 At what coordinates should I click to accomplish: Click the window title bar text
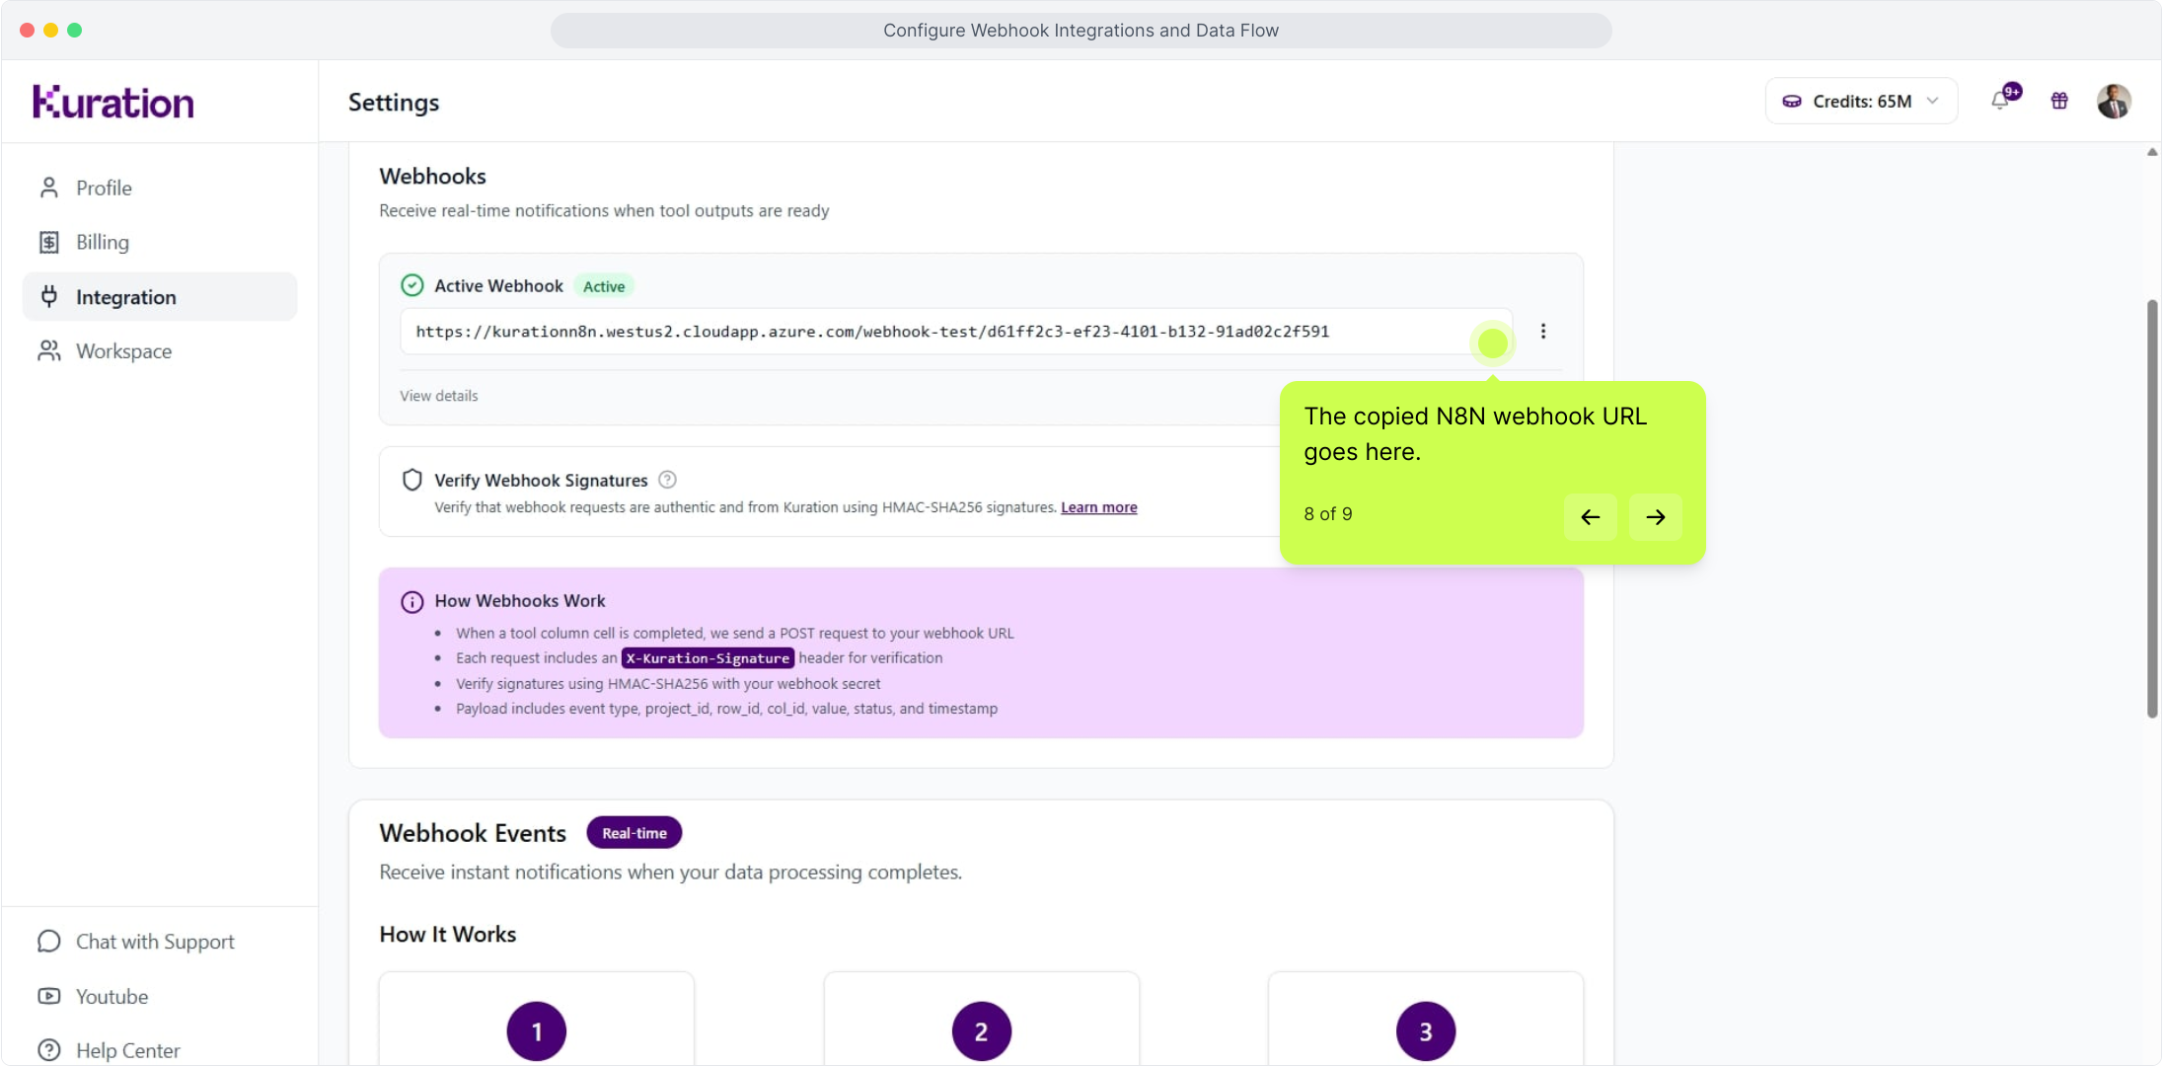point(1081,31)
